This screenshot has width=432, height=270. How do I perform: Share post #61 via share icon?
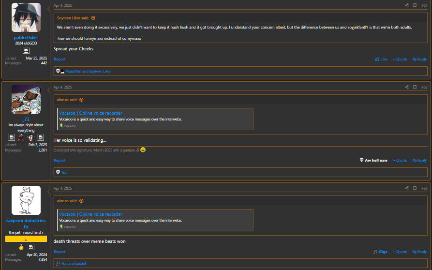[407, 5]
